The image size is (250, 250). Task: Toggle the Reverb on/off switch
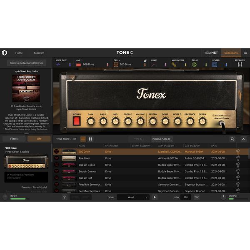tap(226, 65)
